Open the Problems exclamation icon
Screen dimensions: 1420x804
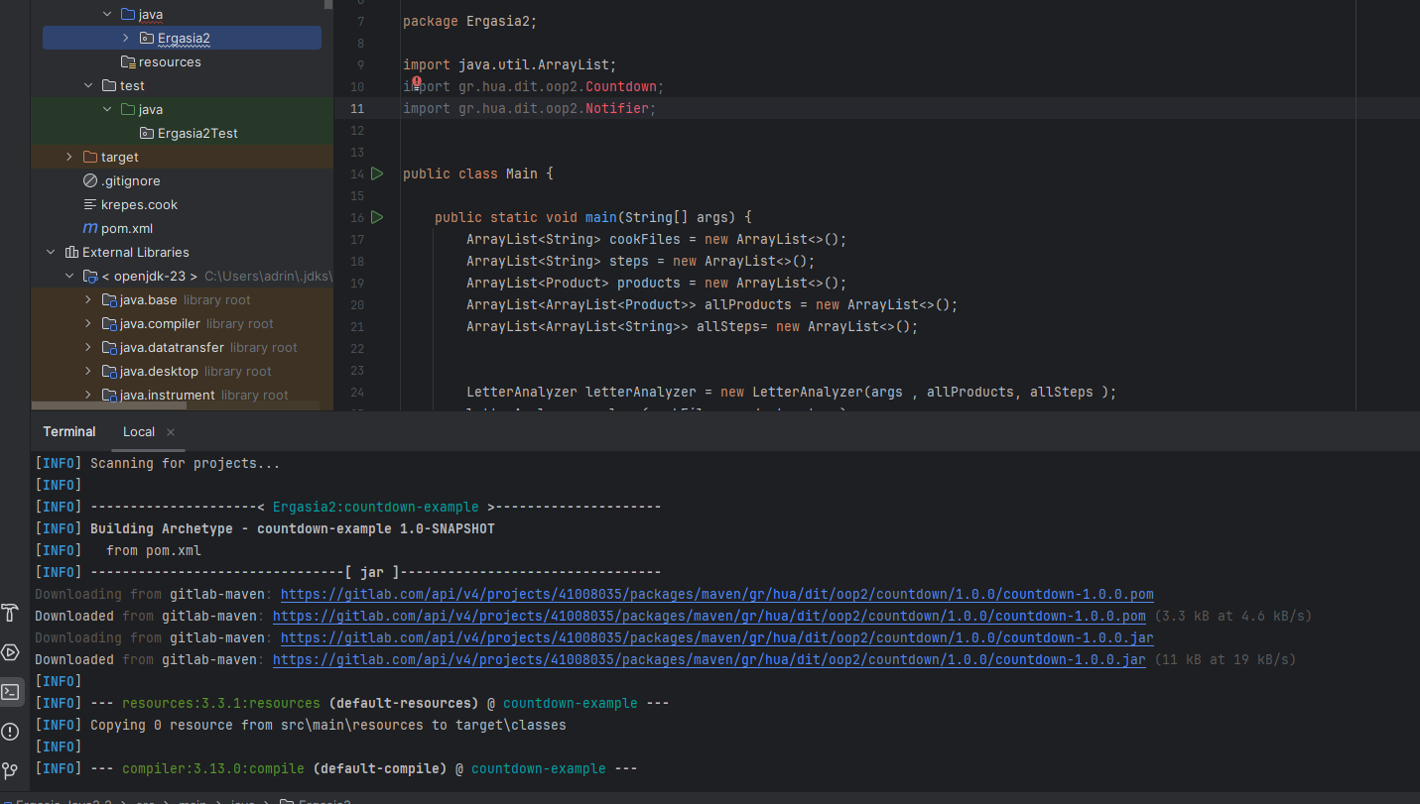[10, 732]
